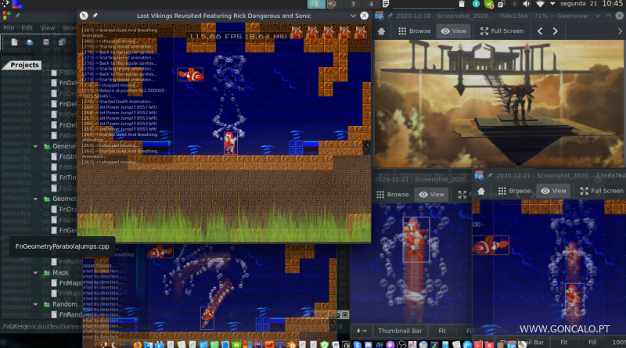Click the 10:45 clock in panel
This screenshot has height=348, width=626.
click(613, 4)
